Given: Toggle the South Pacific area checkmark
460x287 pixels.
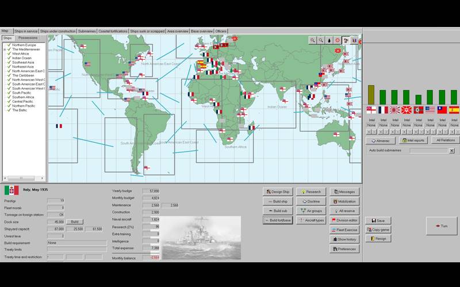Looking at the screenshot, I should click(9, 93).
